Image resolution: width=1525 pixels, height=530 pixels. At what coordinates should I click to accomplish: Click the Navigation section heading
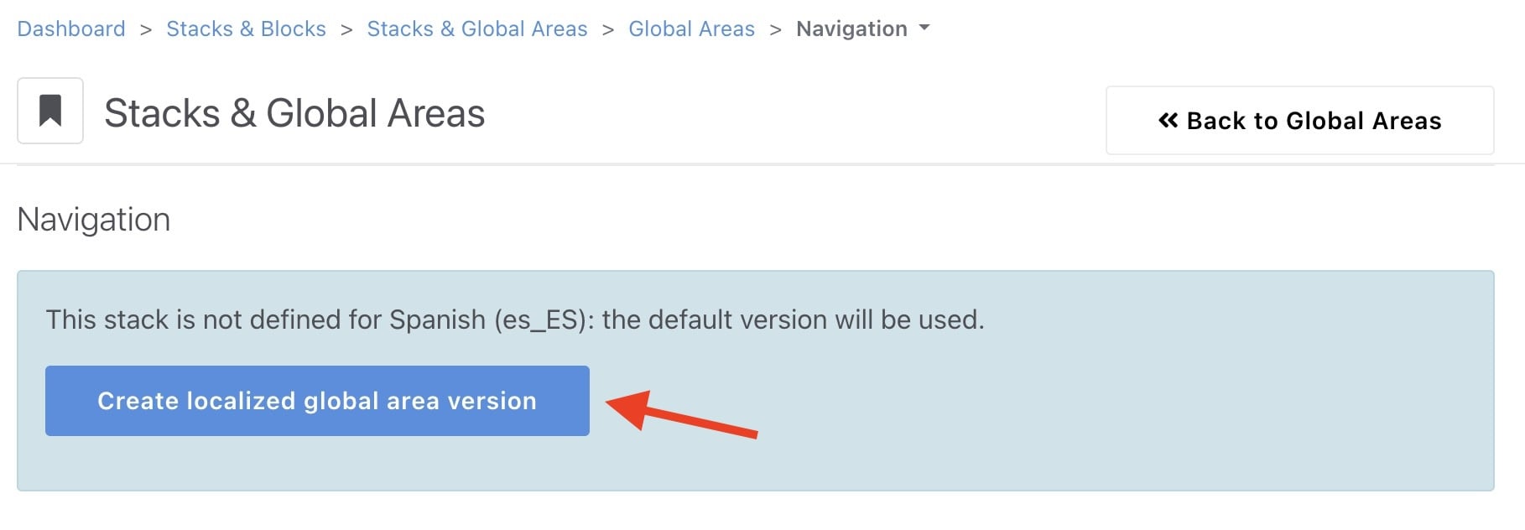94,220
